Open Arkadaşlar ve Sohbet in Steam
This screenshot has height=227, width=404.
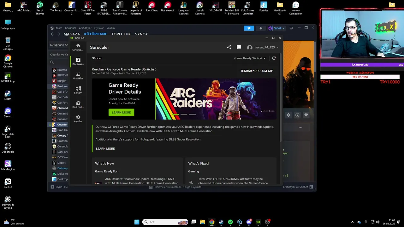tap(298, 187)
